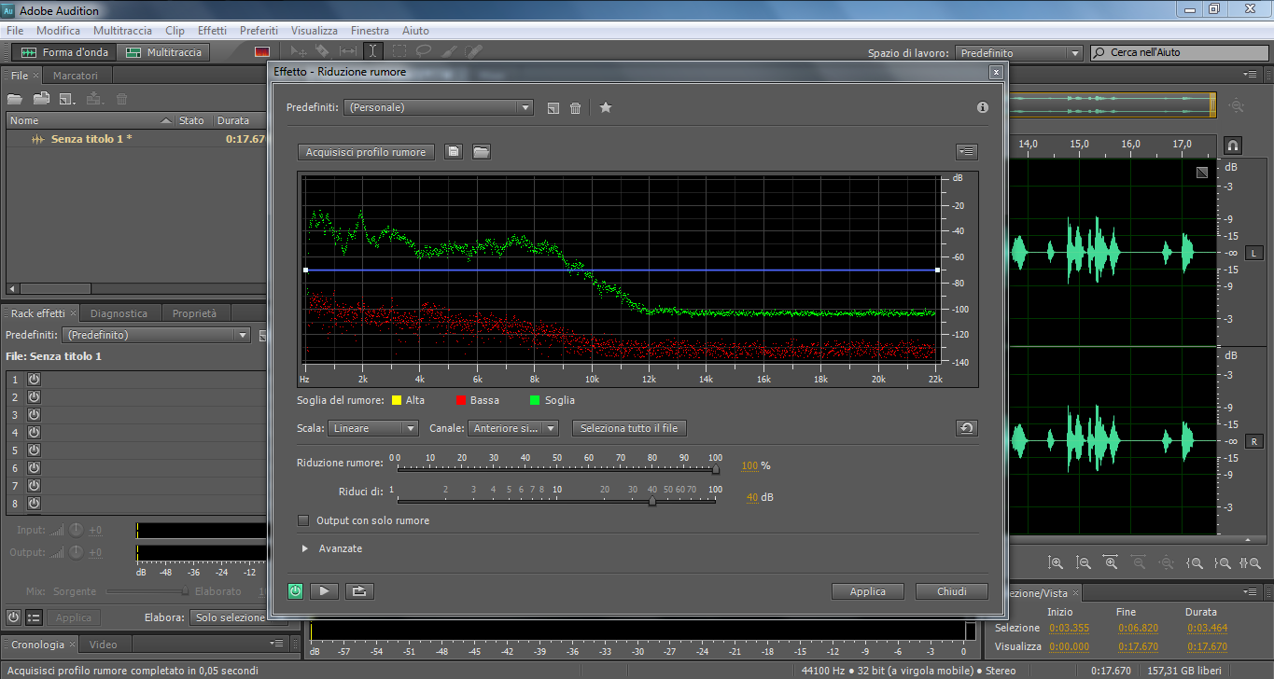
Task: Open the Predefiniti (Personale) preset dropdown
Action: [438, 107]
